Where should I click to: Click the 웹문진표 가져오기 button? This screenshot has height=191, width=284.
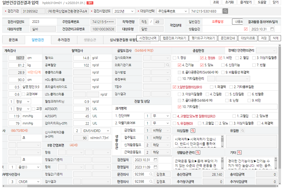(174, 38)
